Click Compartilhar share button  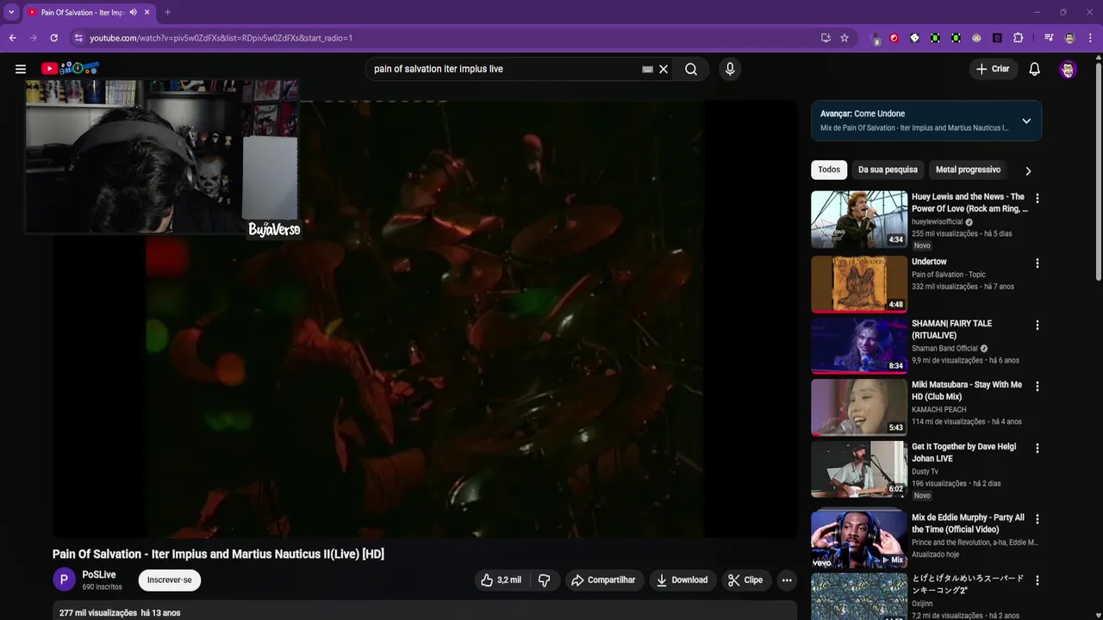click(603, 580)
